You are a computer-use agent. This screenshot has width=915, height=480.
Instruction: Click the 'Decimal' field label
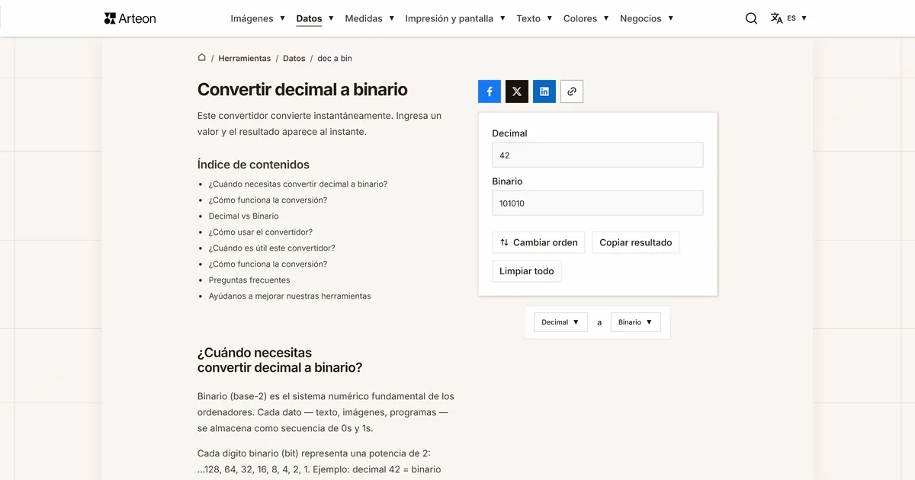[x=509, y=133]
